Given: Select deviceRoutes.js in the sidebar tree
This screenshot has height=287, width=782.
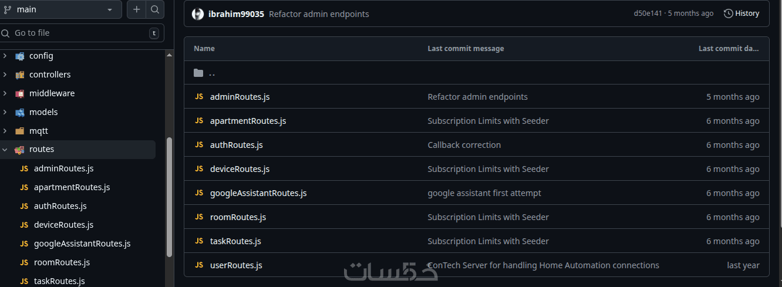Looking at the screenshot, I should click(x=63, y=225).
